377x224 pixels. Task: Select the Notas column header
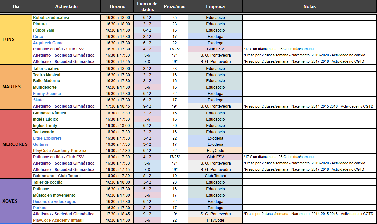coord(310,7)
